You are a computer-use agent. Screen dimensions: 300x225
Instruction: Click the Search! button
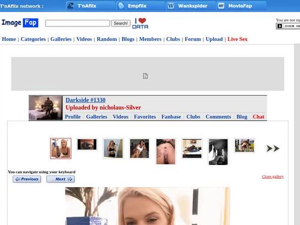[x=121, y=23]
